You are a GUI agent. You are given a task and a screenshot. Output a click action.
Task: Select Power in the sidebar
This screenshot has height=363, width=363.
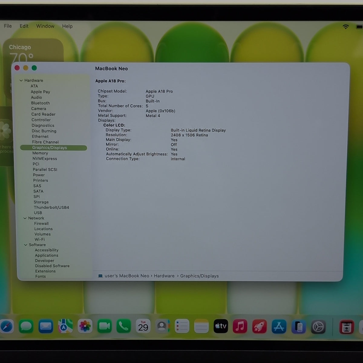click(39, 175)
